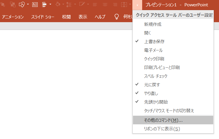Viewport: 219px width, 139px height.
Task: Click the Group objects icon
Action: [13, 5]
